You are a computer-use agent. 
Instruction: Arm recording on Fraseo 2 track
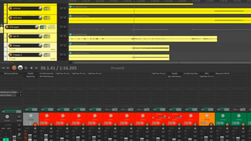pos(11,55)
